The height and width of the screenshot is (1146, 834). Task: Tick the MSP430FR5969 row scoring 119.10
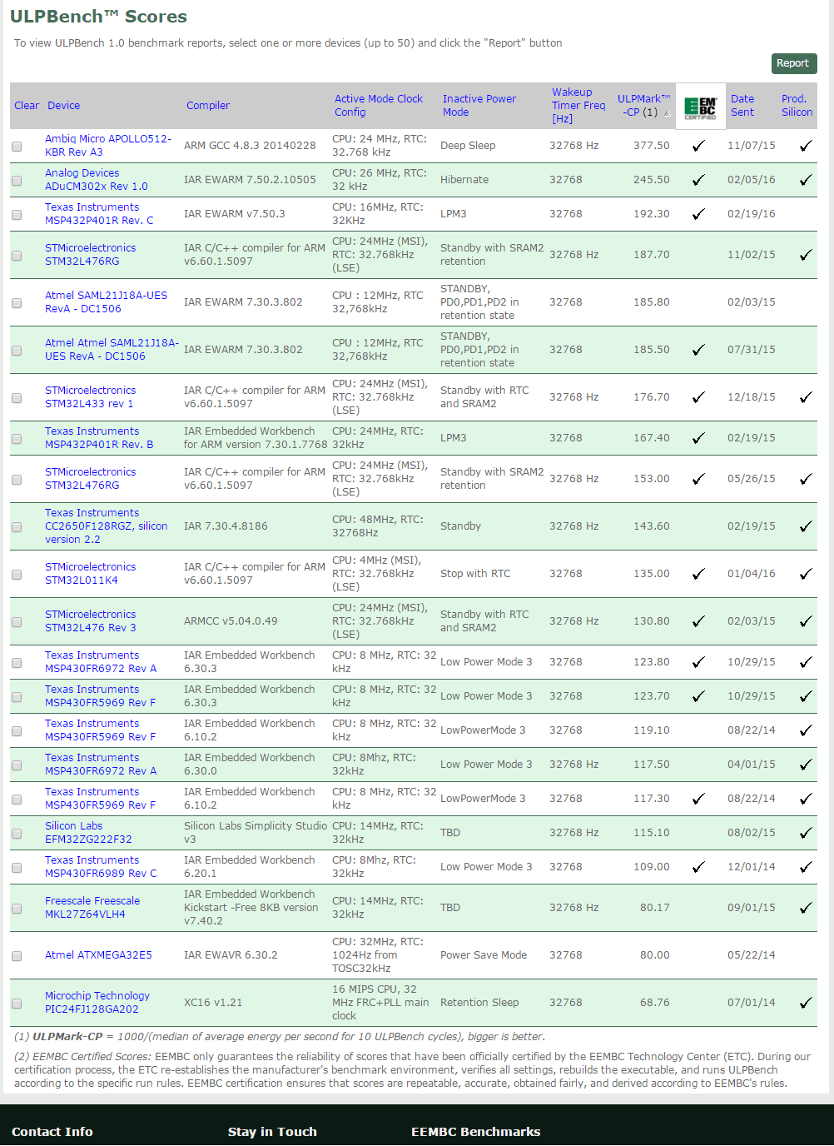pos(17,731)
